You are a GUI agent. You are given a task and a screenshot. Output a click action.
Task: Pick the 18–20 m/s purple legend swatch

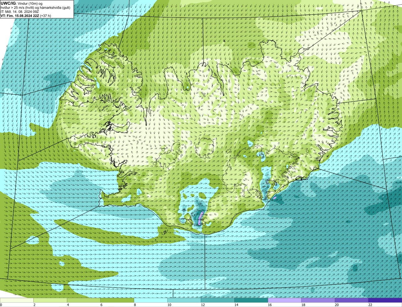(x=318, y=300)
